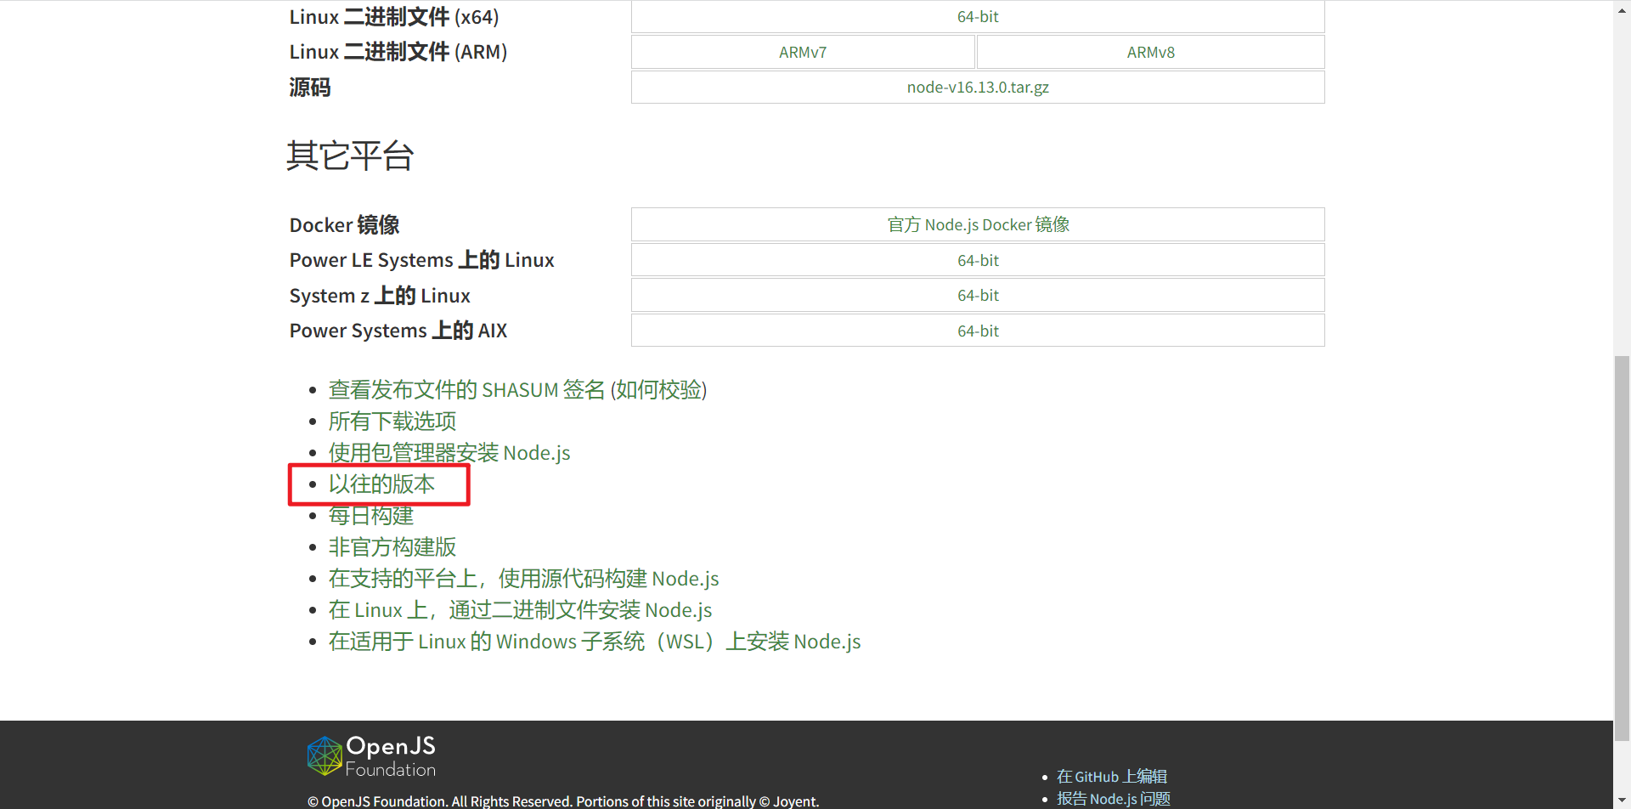Click 64-bit for Power Systems AIX
1631x809 pixels.
click(978, 331)
